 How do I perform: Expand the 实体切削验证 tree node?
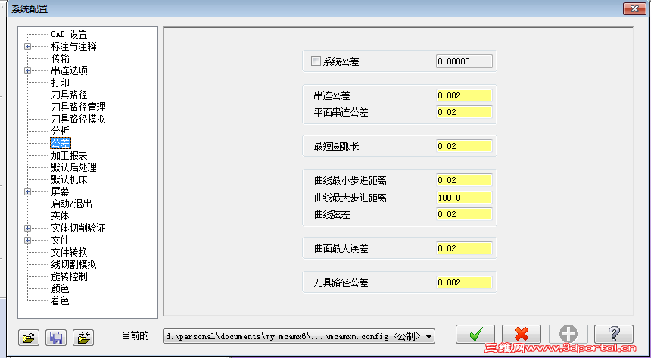[x=27, y=228]
